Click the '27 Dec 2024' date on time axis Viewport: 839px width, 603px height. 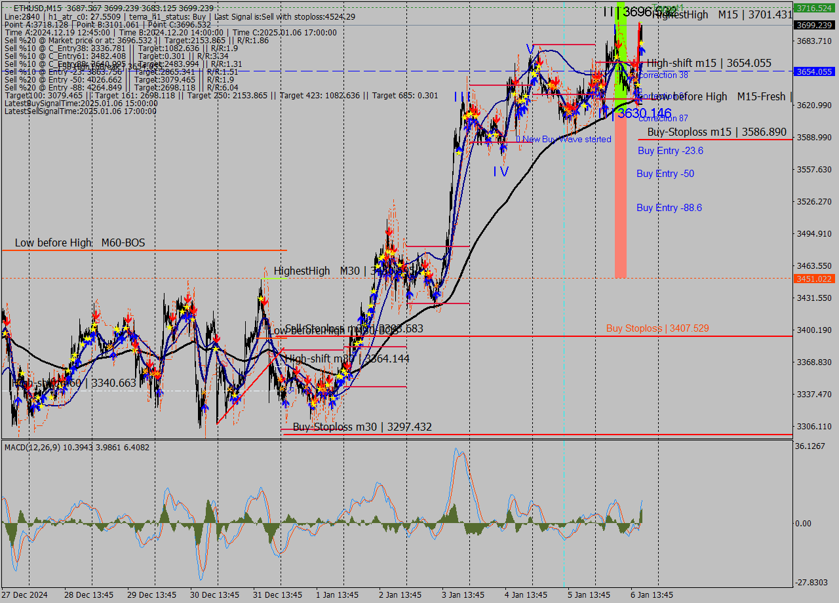coord(25,595)
